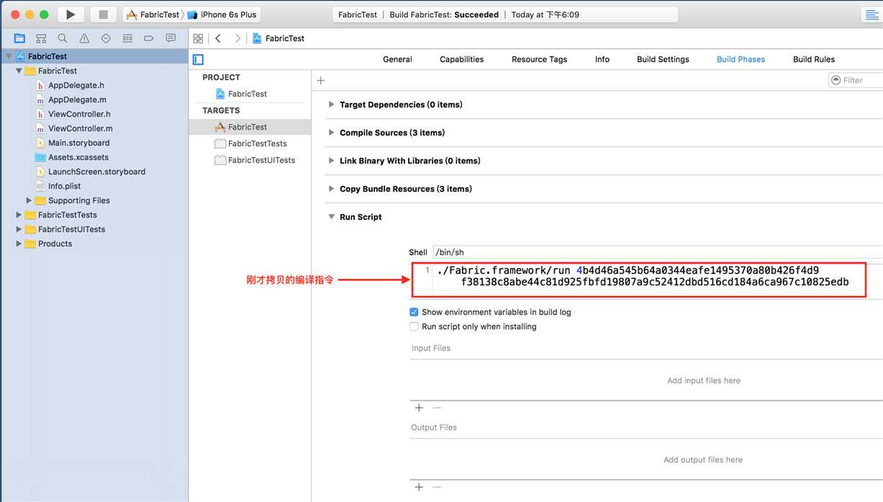Open Resource Tags tab
Viewport: 883px width, 502px height.
click(539, 60)
